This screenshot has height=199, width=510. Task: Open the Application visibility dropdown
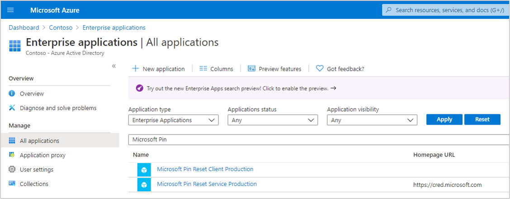(372, 120)
